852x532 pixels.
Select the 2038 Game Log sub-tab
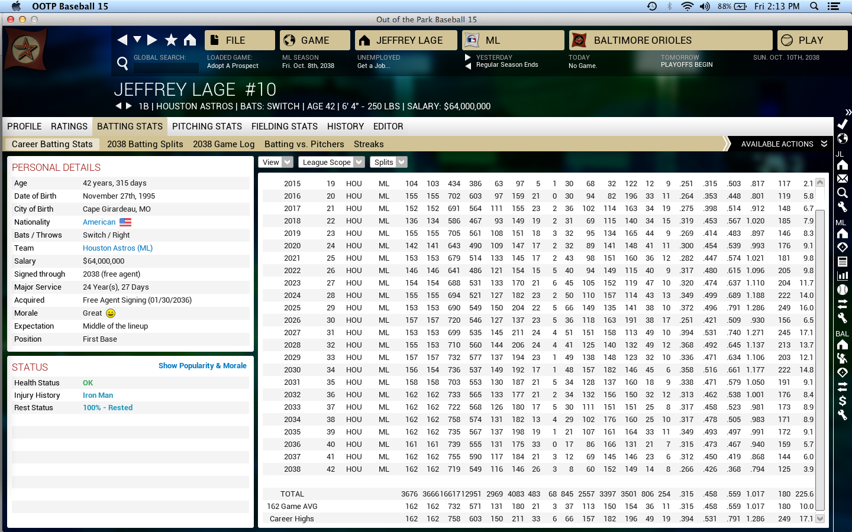(x=224, y=144)
